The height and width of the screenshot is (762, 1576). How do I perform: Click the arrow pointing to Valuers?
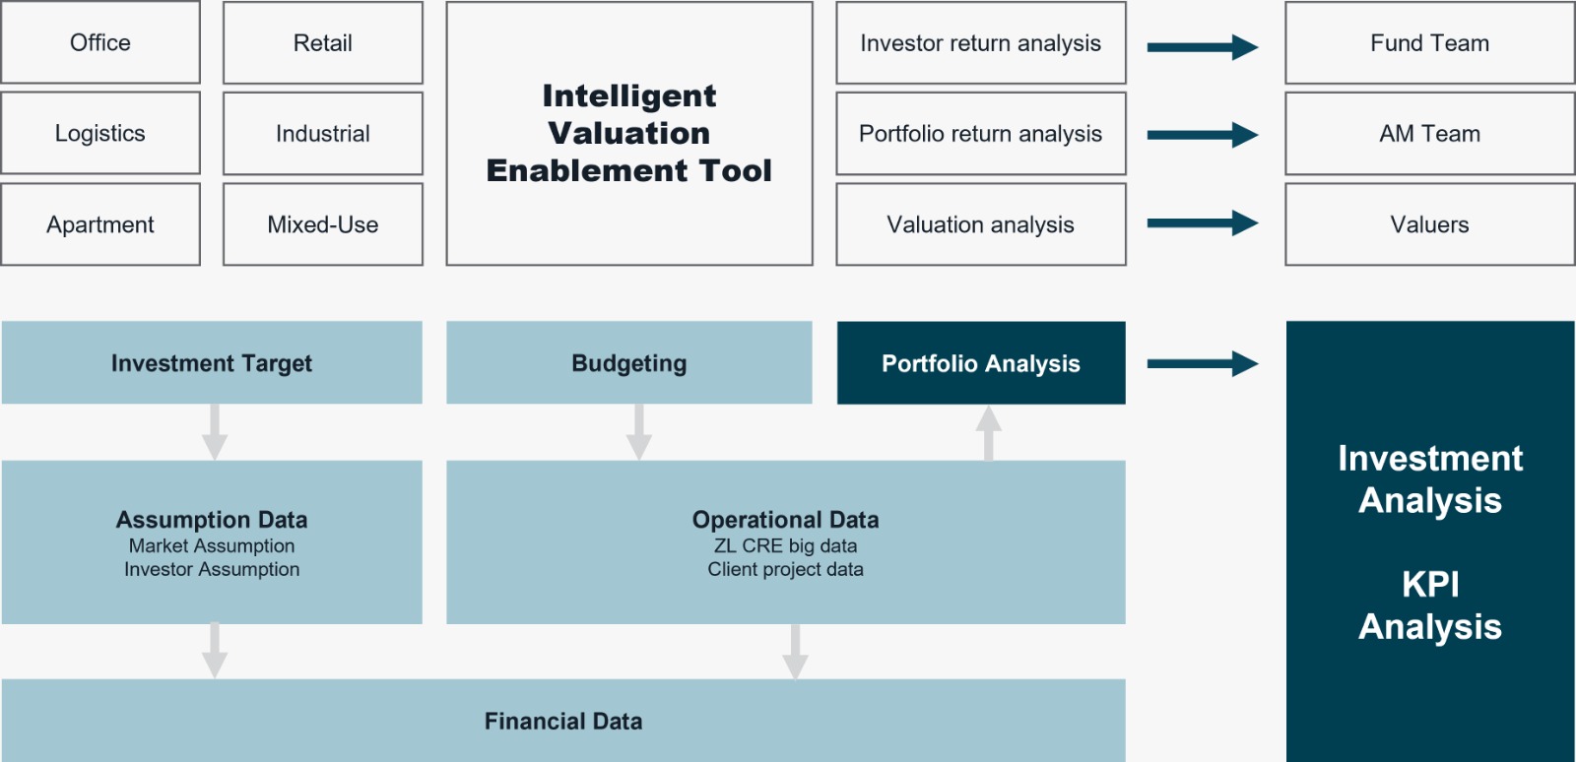click(x=1203, y=223)
